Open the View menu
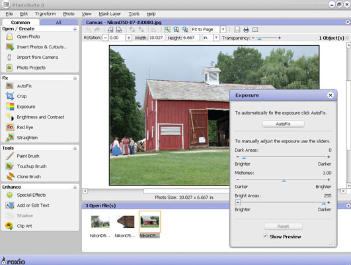 87,14
